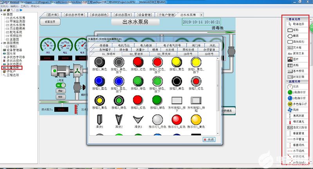Click the 频率+ button under pump 1
This screenshot has width=313, height=169.
coord(61,91)
